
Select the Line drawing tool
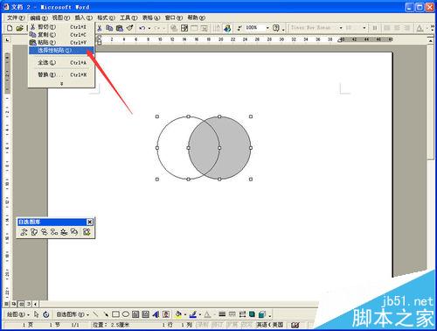[x=95, y=314]
